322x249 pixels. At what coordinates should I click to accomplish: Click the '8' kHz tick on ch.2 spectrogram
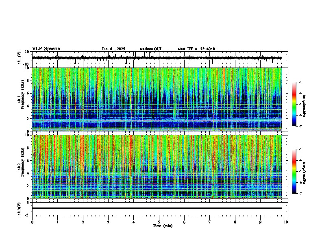[x=28, y=148]
